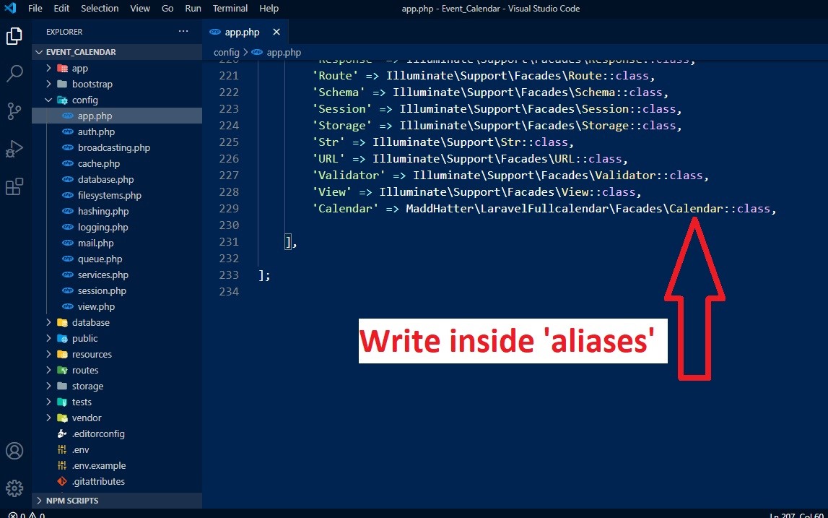Open the Extensions view icon

[x=14, y=186]
